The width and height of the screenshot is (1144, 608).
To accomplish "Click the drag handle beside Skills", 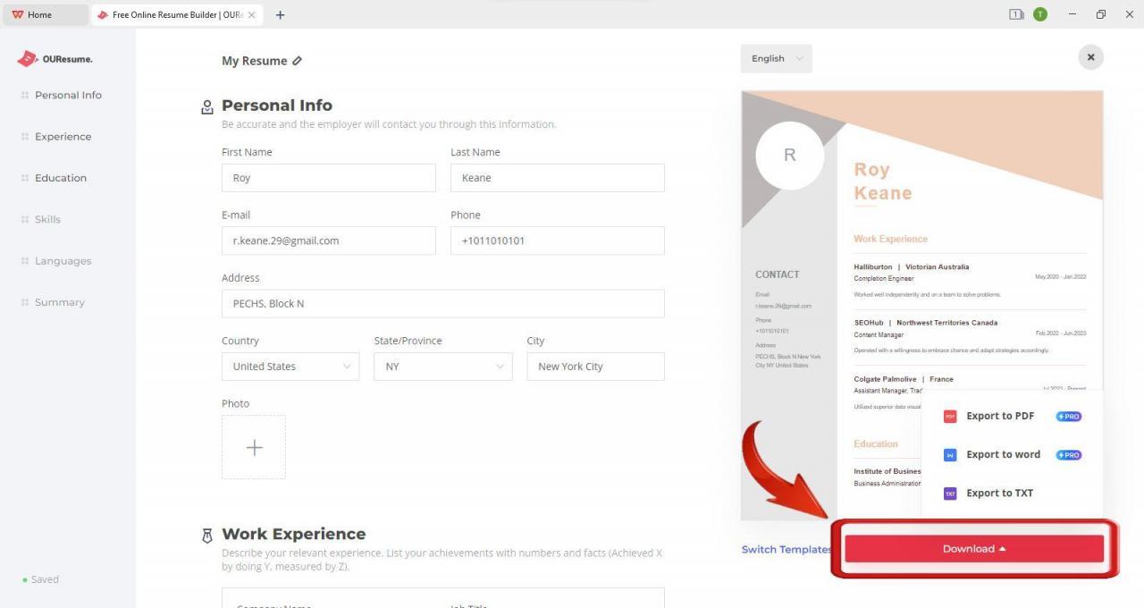I will 25,219.
